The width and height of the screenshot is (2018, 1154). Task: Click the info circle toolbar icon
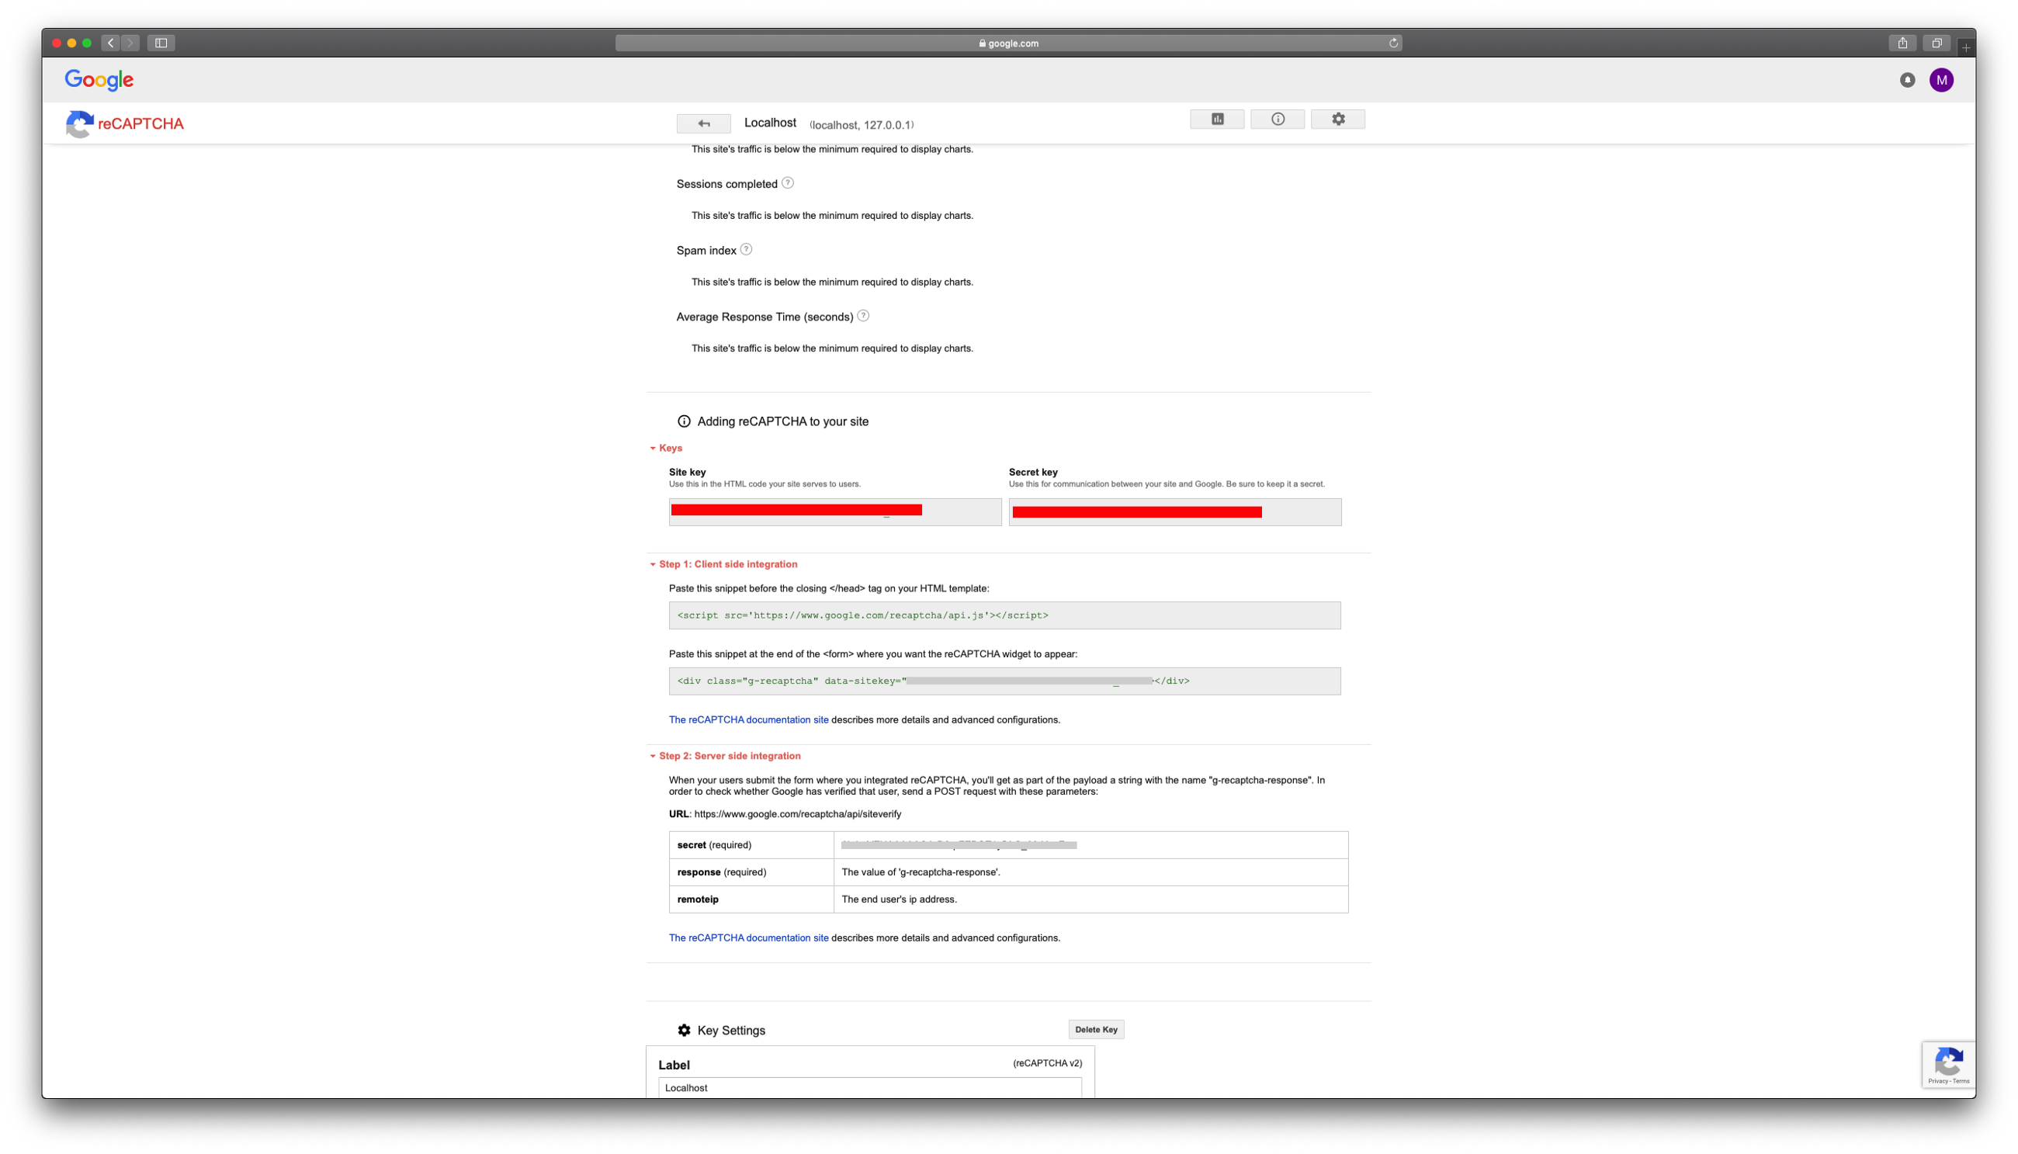(x=1277, y=119)
